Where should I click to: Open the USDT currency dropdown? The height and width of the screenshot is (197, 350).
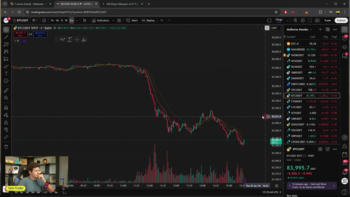point(276,28)
